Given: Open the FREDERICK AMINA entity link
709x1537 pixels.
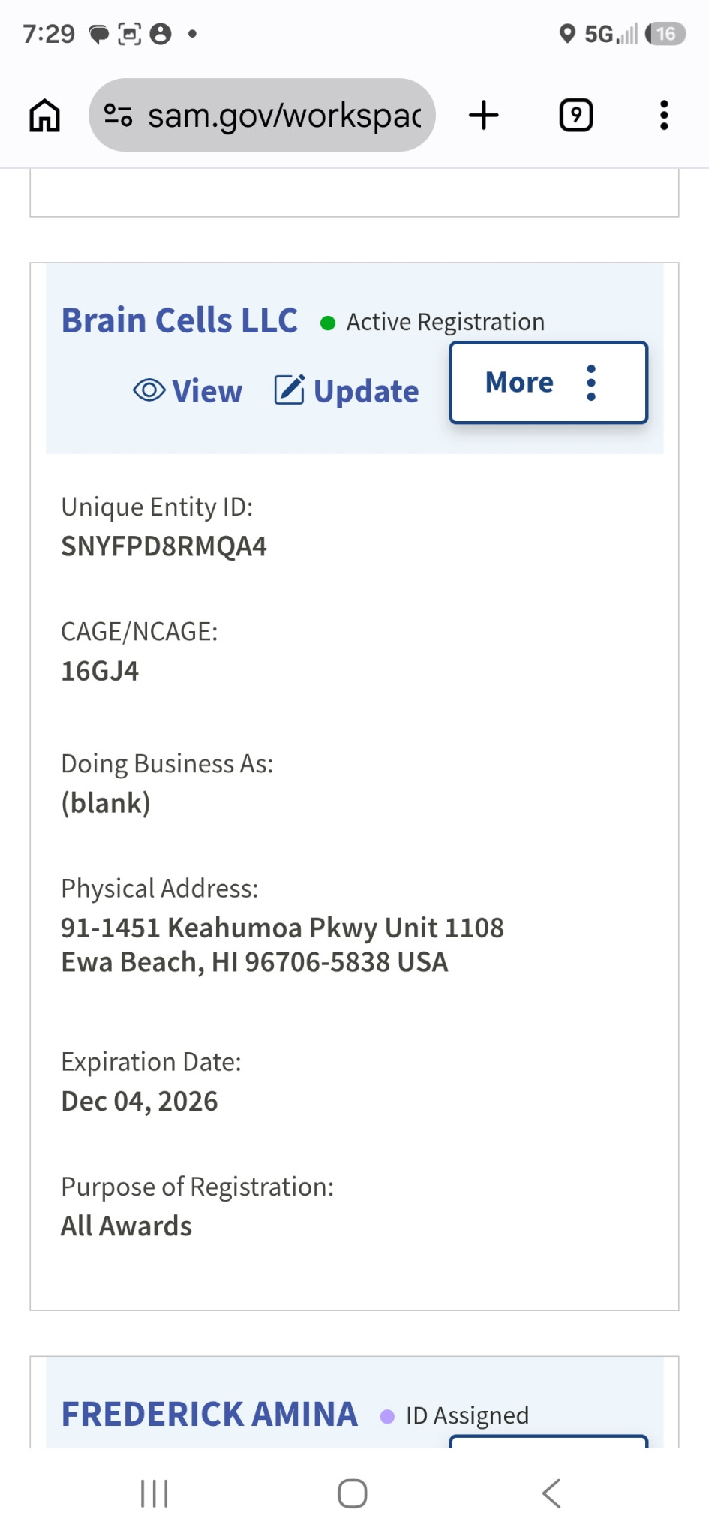Looking at the screenshot, I should pyautogui.click(x=209, y=1414).
